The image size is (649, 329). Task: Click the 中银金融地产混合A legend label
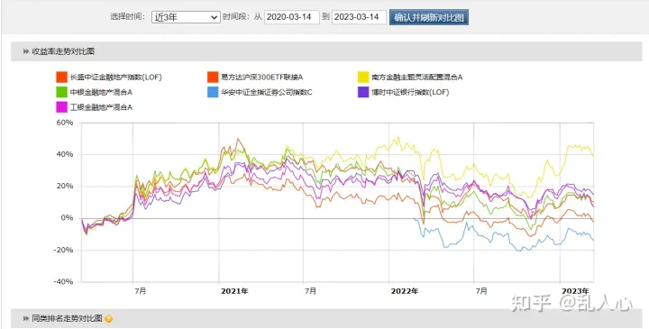tap(101, 93)
